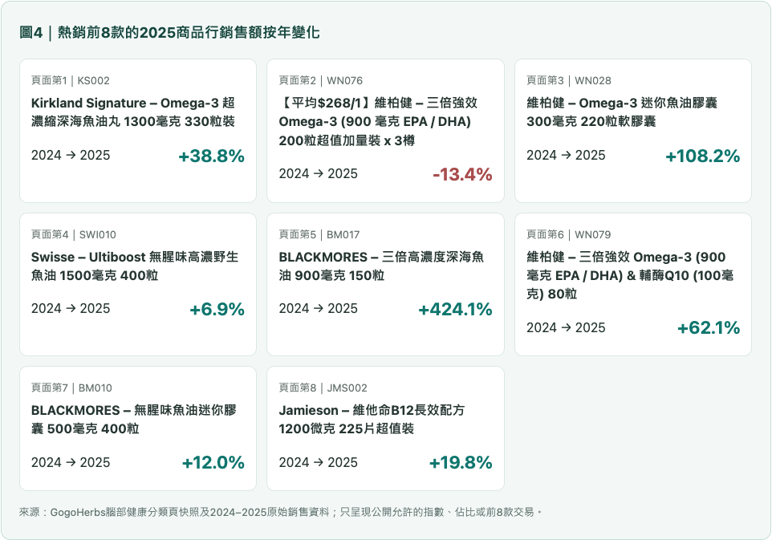
Task: Click Jamieson 維他命B12長效配方 product name
Action: click(372, 420)
